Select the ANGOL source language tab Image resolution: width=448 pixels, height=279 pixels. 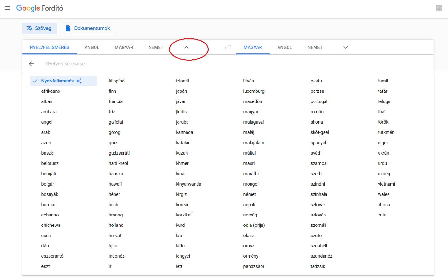click(x=92, y=47)
